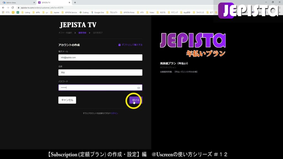Select the JEPISTA TV browser tab

pos(54,2)
